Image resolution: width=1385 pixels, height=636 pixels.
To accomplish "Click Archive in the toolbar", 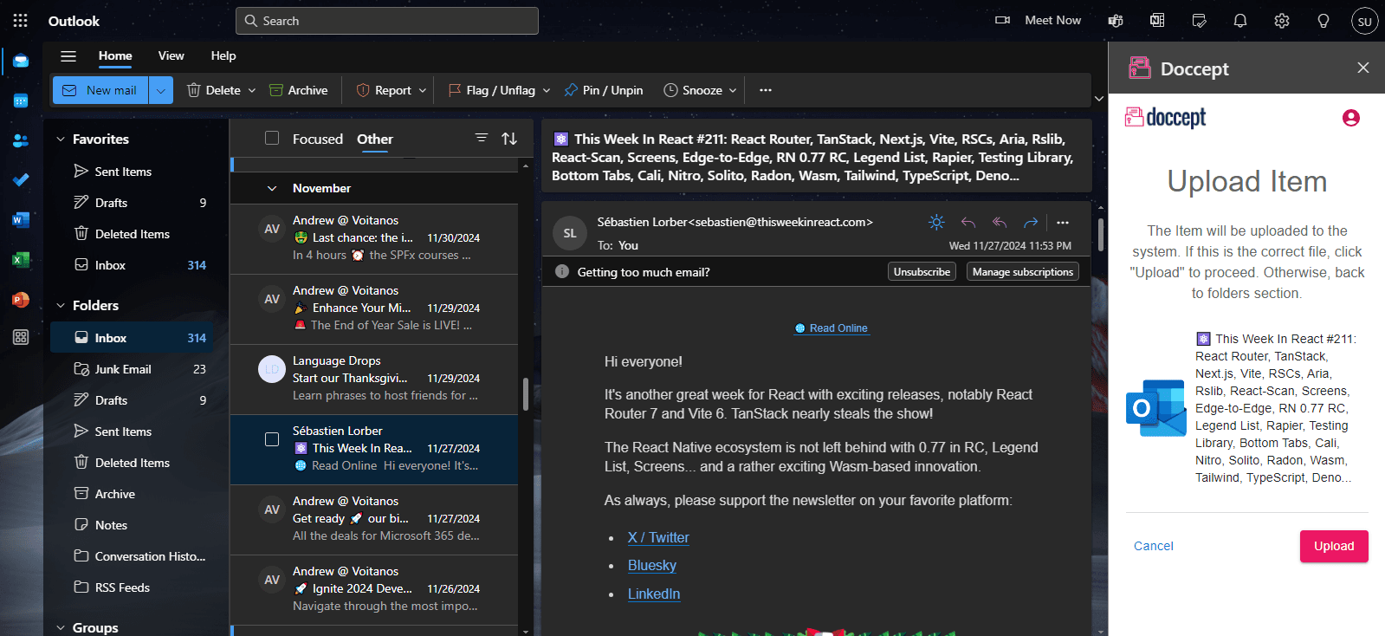I will click(x=299, y=90).
